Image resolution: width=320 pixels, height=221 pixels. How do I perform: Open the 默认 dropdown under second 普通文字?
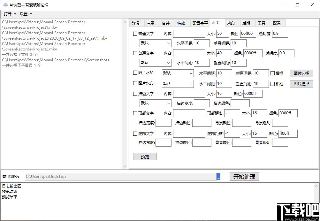[155, 63]
